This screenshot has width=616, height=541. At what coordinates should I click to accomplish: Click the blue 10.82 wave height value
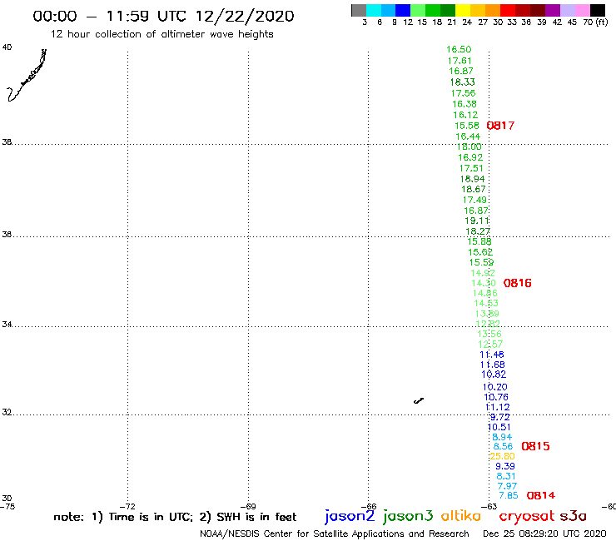[x=494, y=375]
